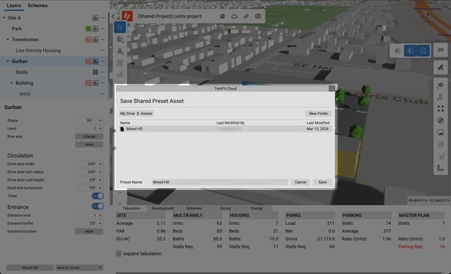Toggle Townhomes layer image icon
The image size is (451, 274).
tap(96, 40)
